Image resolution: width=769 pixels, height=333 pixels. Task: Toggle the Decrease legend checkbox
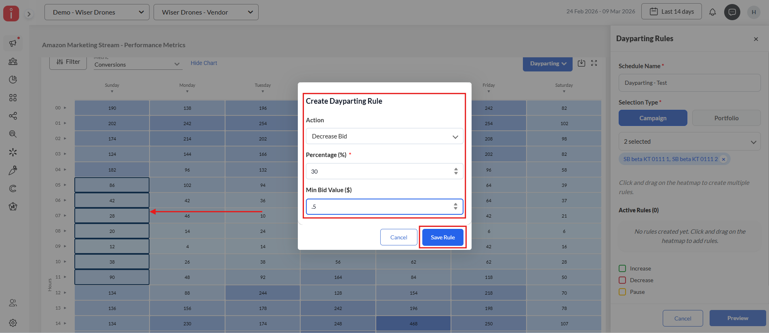[622, 280]
